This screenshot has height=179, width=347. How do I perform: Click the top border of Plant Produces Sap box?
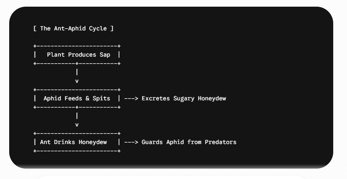[x=77, y=46]
